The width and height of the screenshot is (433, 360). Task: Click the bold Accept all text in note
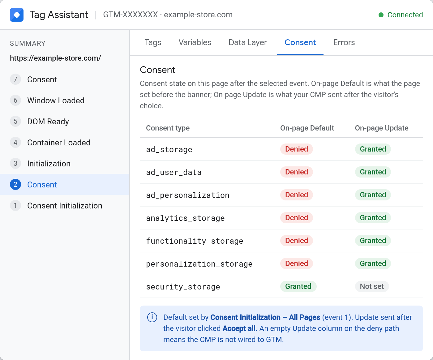click(x=239, y=328)
